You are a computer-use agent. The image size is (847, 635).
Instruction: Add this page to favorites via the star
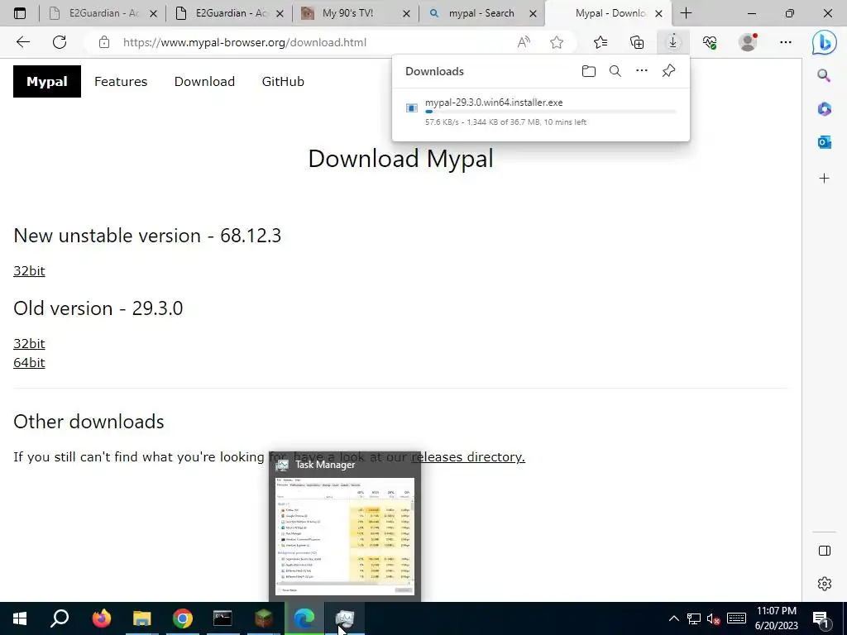[557, 42]
